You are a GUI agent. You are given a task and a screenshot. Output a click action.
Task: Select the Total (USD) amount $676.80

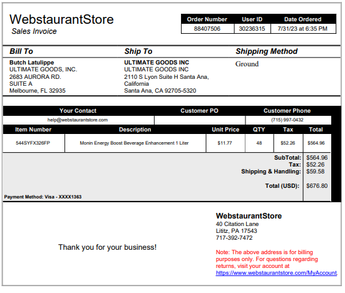[x=317, y=186]
